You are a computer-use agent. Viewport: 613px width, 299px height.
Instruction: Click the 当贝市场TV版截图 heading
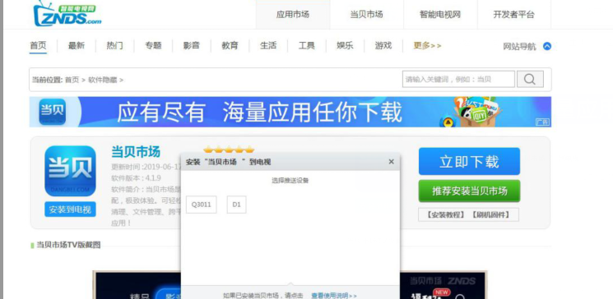point(68,245)
